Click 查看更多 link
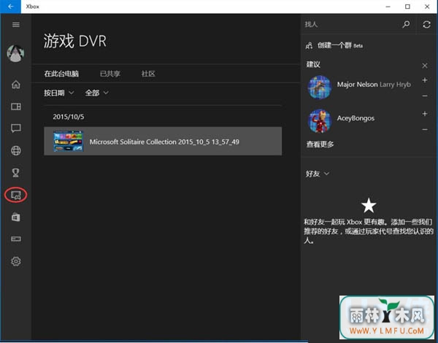Viewport: 438px width, 343px height. (320, 144)
